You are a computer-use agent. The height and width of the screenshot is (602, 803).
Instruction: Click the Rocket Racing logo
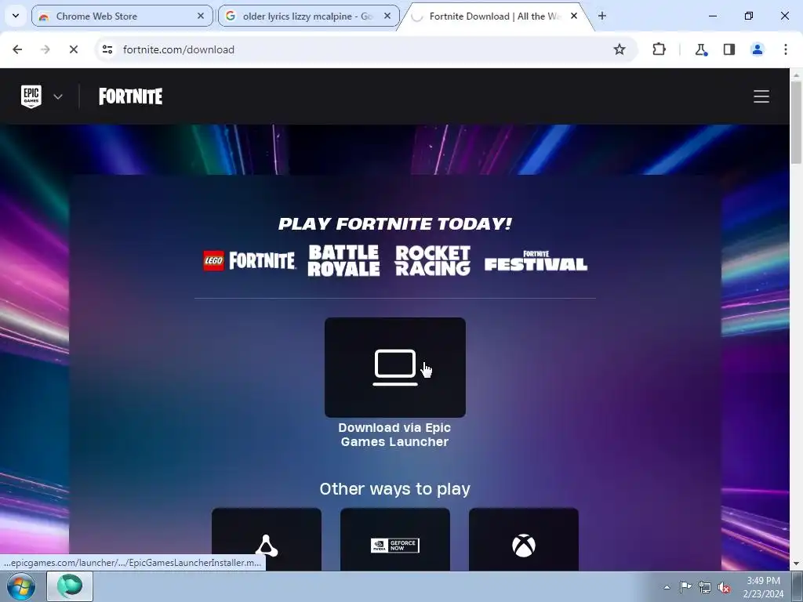433,260
